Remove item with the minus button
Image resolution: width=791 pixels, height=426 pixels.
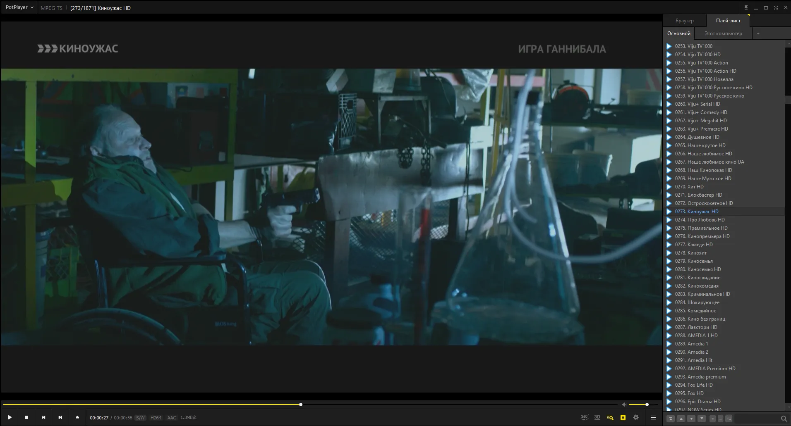[x=720, y=419]
